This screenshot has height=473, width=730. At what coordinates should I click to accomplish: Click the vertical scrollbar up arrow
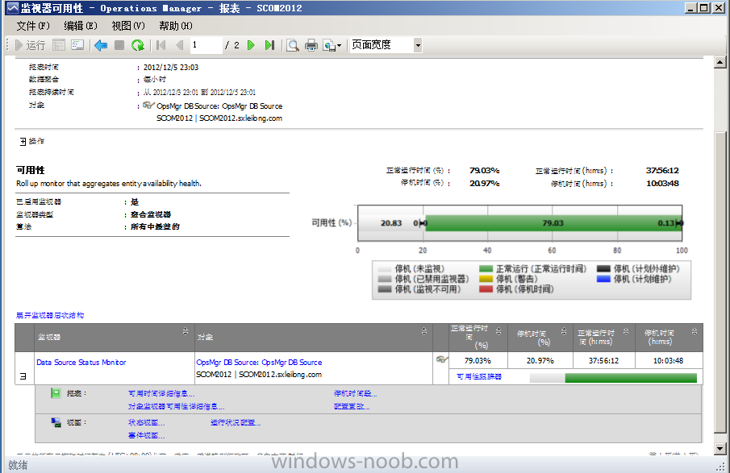coord(720,62)
